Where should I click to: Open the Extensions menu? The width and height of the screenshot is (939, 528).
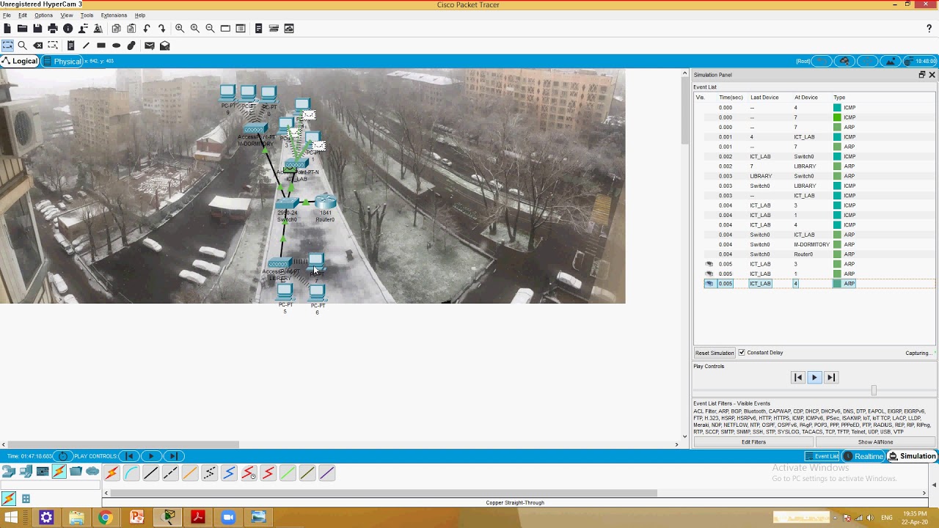coord(114,15)
